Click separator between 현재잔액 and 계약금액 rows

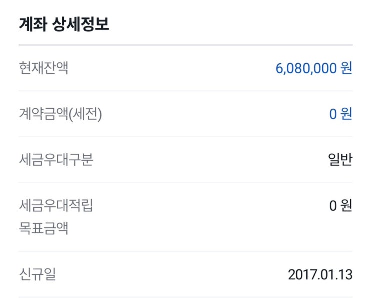(185, 91)
